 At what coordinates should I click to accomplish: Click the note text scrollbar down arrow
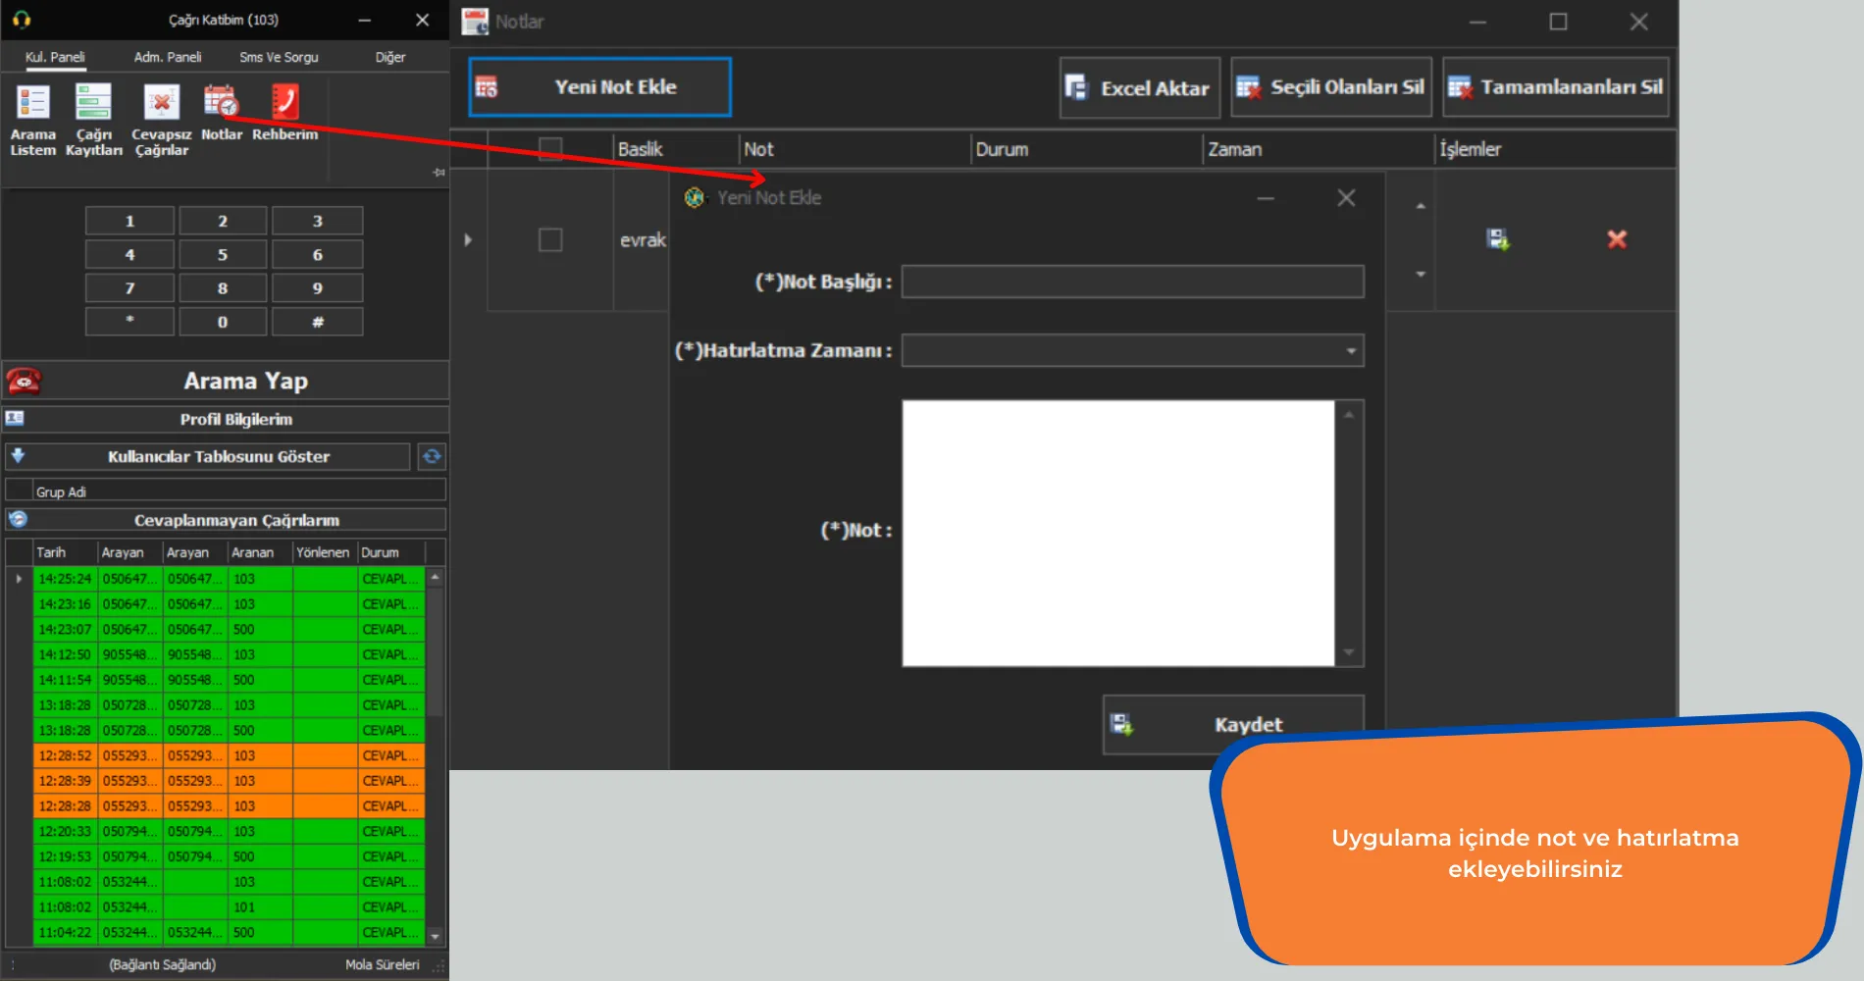tap(1349, 652)
